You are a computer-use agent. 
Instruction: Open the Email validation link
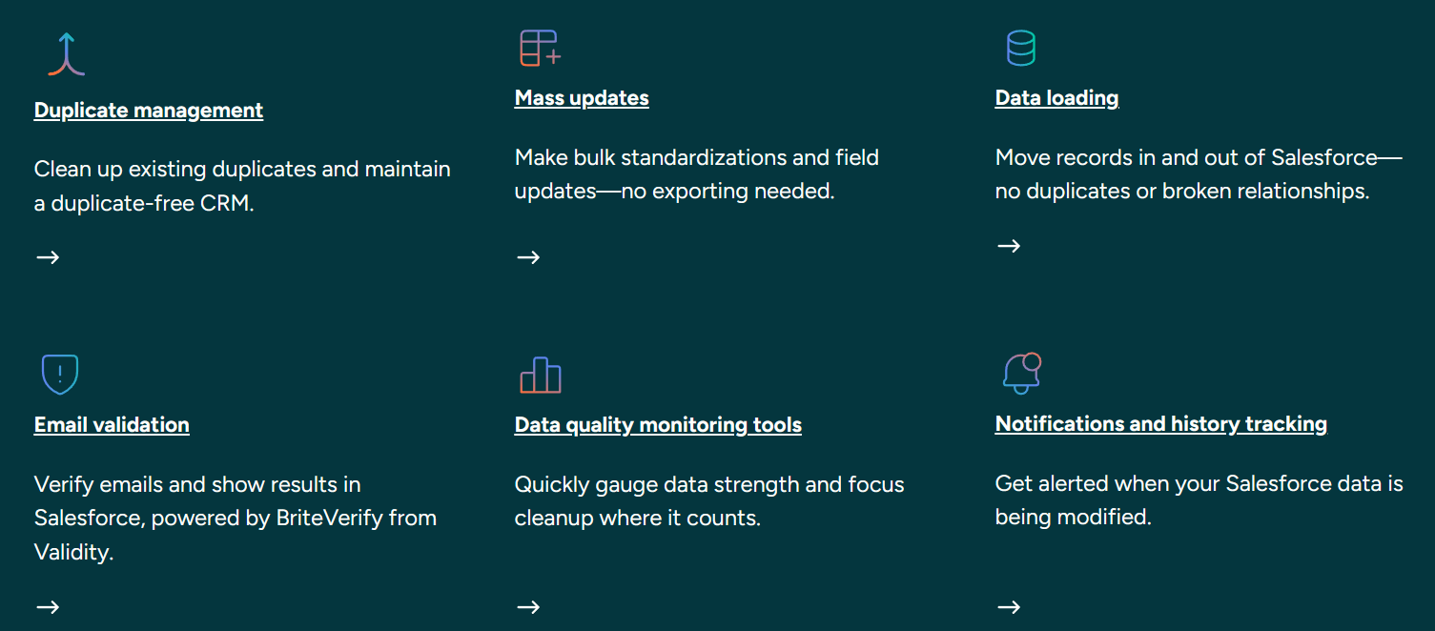point(112,425)
